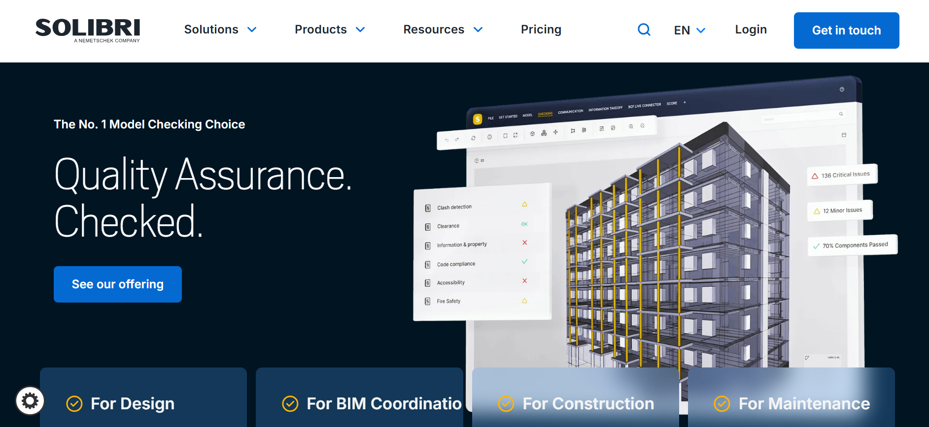Click the 136 Critical Issues label
929x427 pixels.
point(842,175)
